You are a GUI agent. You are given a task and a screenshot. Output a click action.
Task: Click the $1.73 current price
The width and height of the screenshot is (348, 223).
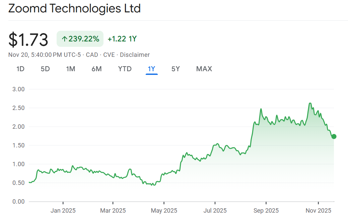28,39
